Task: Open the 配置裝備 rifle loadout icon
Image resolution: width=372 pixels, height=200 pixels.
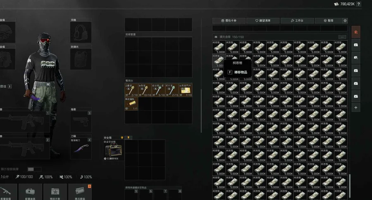Action: pos(7,191)
